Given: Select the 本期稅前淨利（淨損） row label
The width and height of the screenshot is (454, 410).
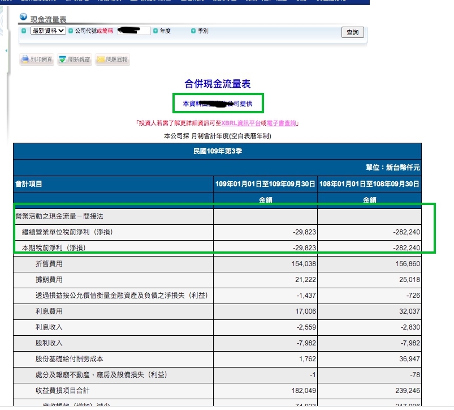Looking at the screenshot, I should pos(54,248).
